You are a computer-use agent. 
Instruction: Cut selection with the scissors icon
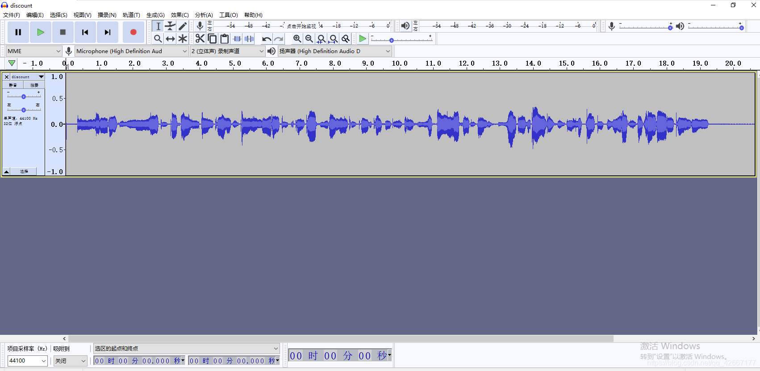click(200, 39)
